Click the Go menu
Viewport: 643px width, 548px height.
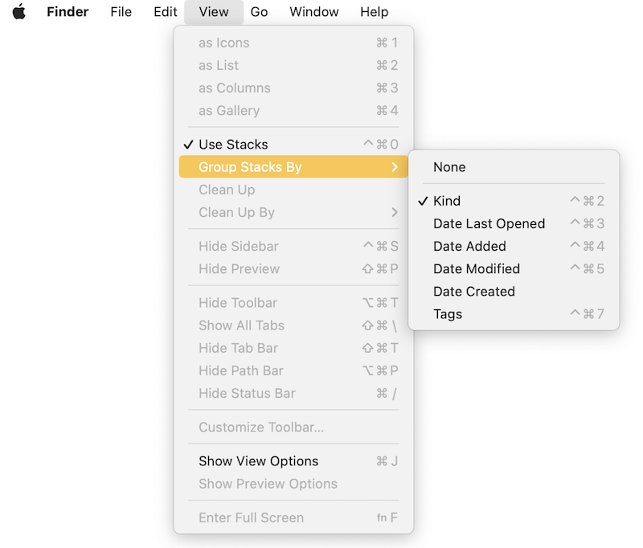point(259,12)
